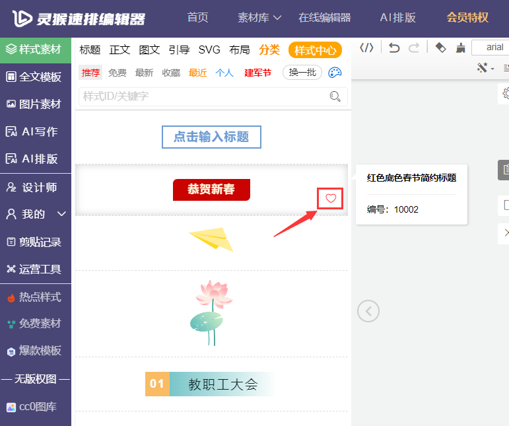Select 样式素材 in the sidebar
Viewport: 509px width, 426px height.
pos(36,50)
